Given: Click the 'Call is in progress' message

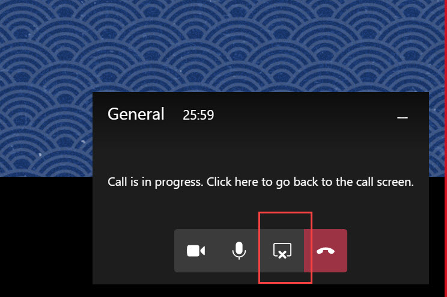Looking at the screenshot, I should tap(261, 182).
